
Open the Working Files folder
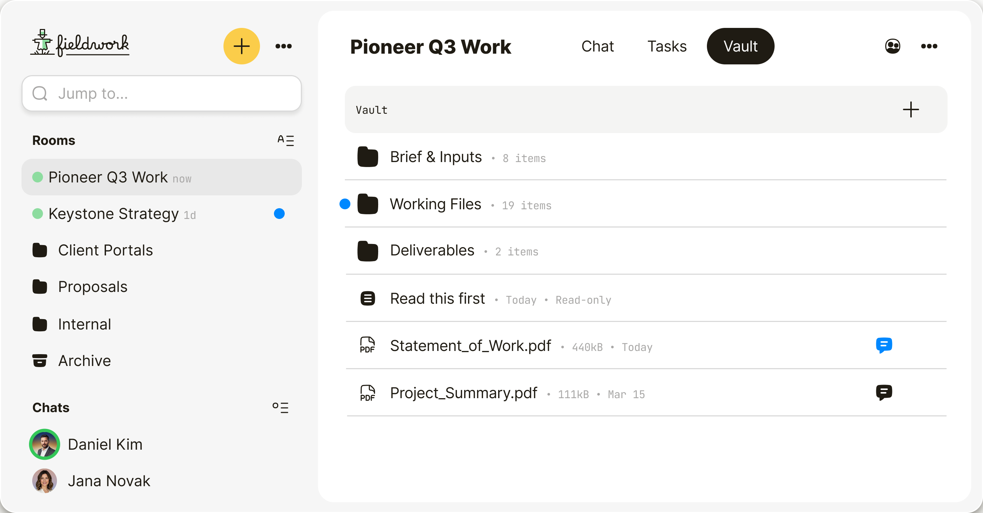pyautogui.click(x=435, y=204)
